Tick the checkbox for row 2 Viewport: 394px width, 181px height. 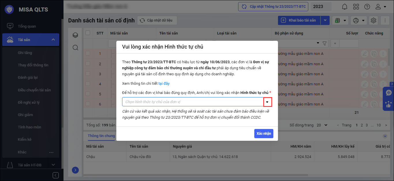point(88,63)
